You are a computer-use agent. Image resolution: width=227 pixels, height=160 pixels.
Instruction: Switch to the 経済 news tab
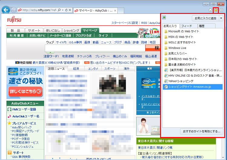click(76, 69)
